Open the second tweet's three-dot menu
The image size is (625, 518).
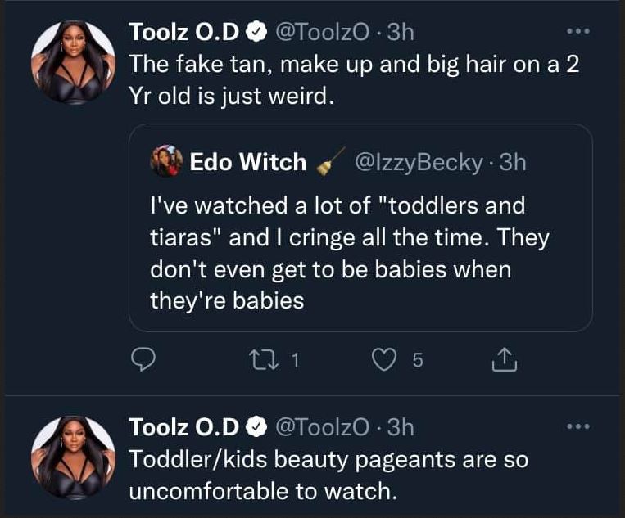[x=578, y=426]
